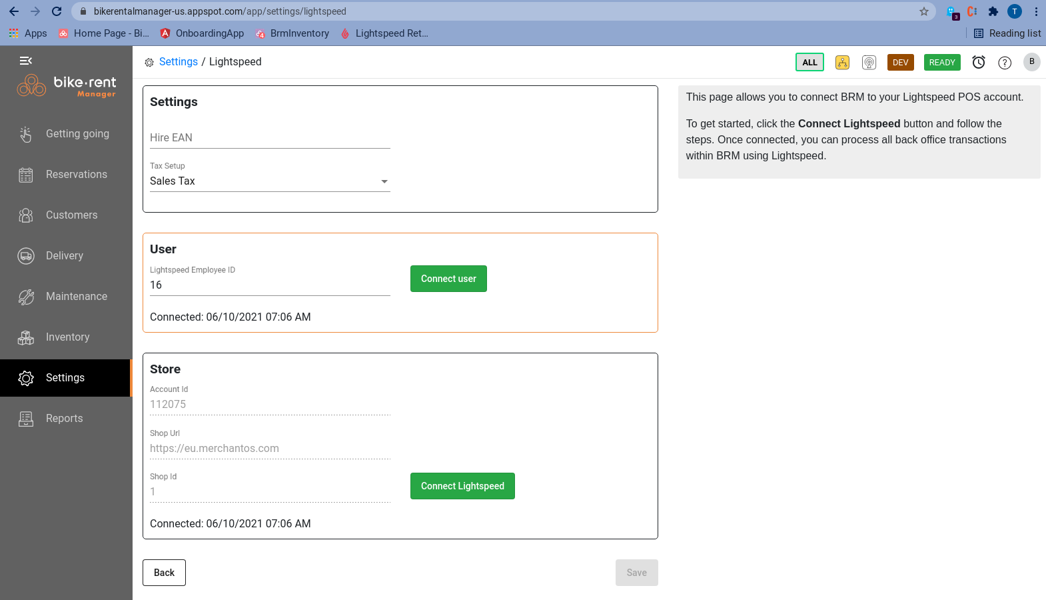Go to Getting going menu item

(x=66, y=134)
